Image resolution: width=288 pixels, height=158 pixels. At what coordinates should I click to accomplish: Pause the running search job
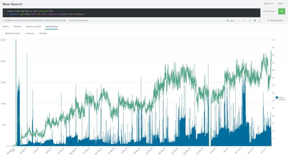coord(239,20)
